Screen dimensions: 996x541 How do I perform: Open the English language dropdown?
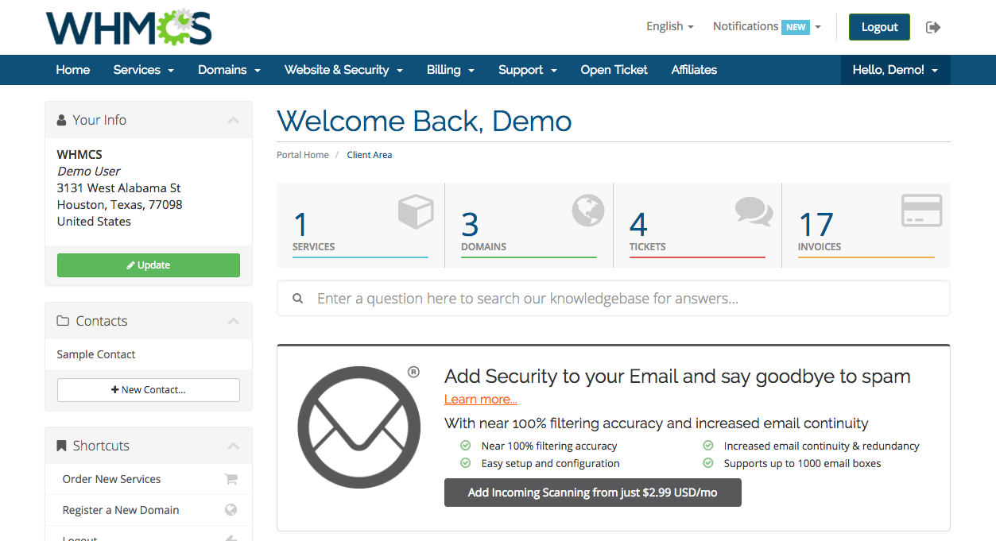(669, 26)
